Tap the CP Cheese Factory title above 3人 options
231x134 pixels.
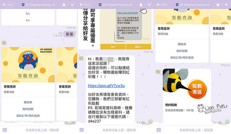tap(39, 5)
